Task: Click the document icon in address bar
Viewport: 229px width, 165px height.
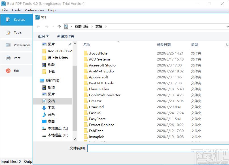Action: (66, 26)
